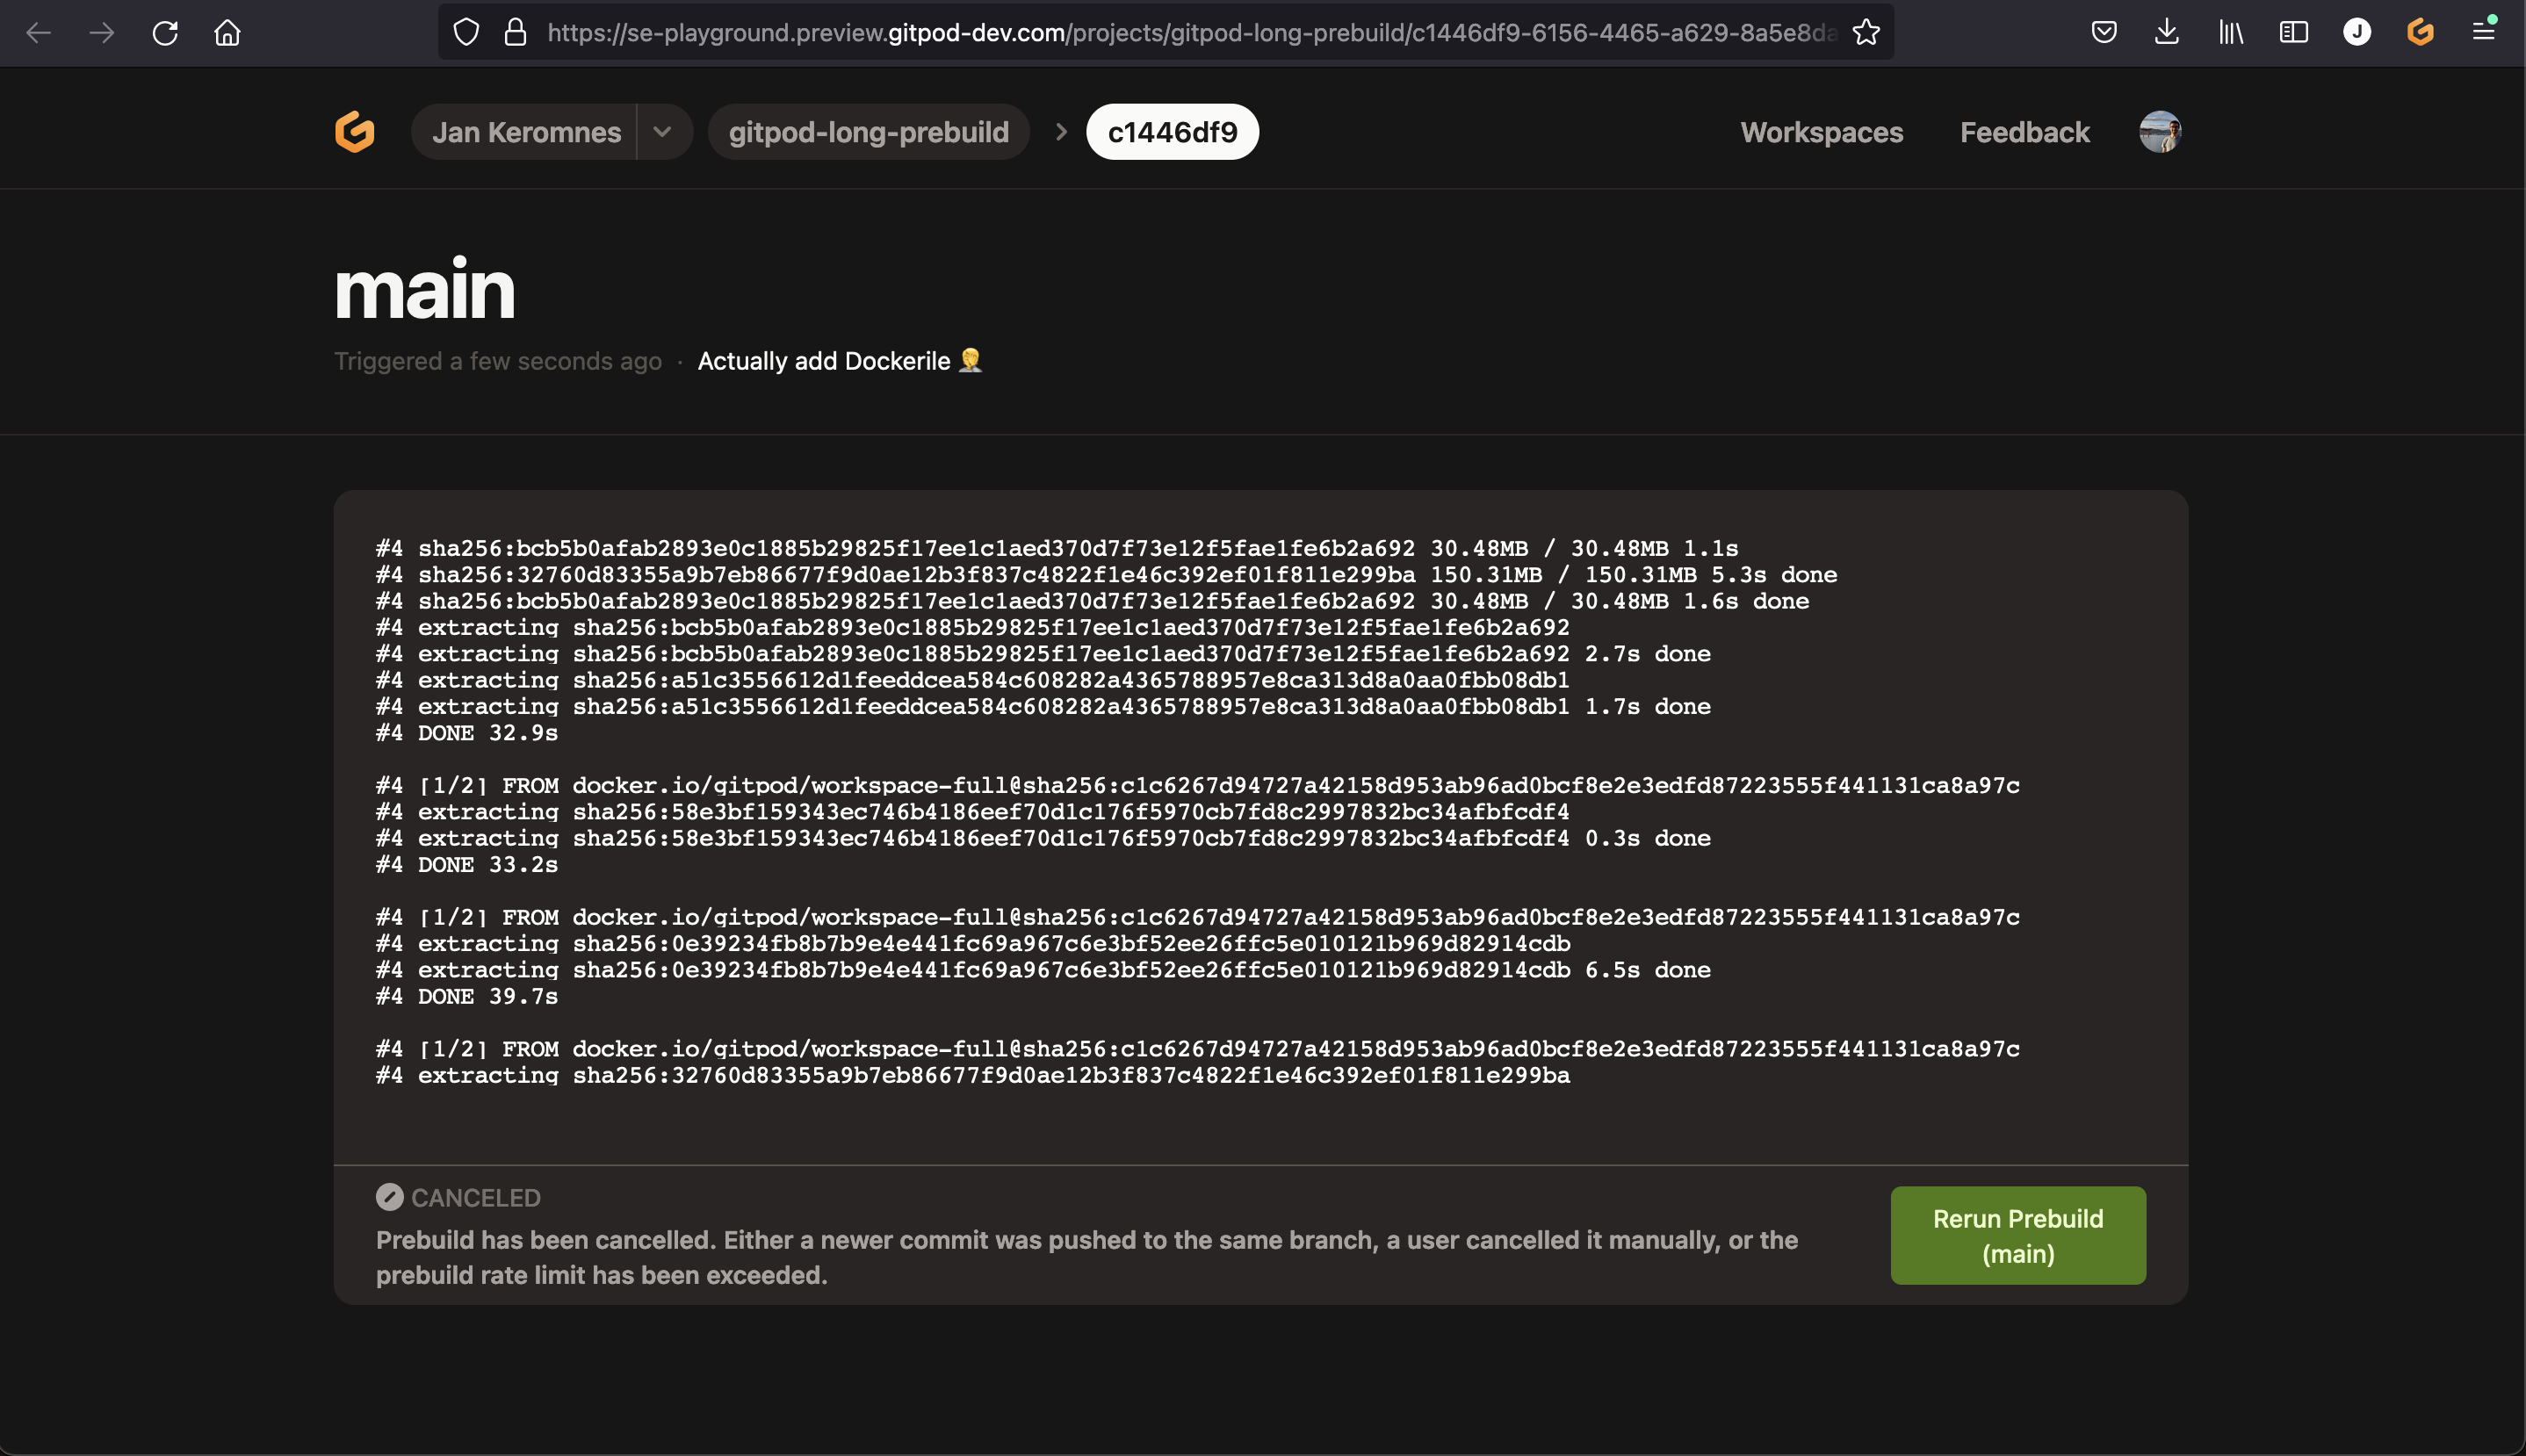The image size is (2526, 1456).
Task: Open user avatar menu
Action: point(2160,132)
